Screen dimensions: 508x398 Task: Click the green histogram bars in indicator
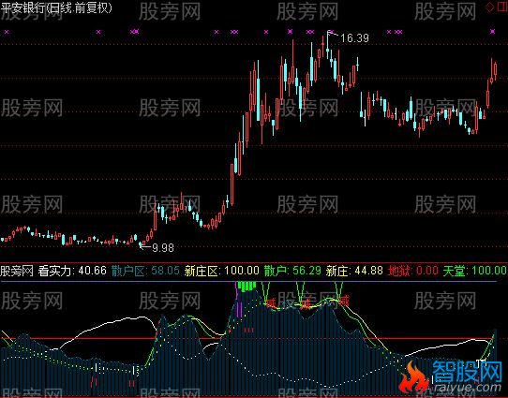point(247,287)
